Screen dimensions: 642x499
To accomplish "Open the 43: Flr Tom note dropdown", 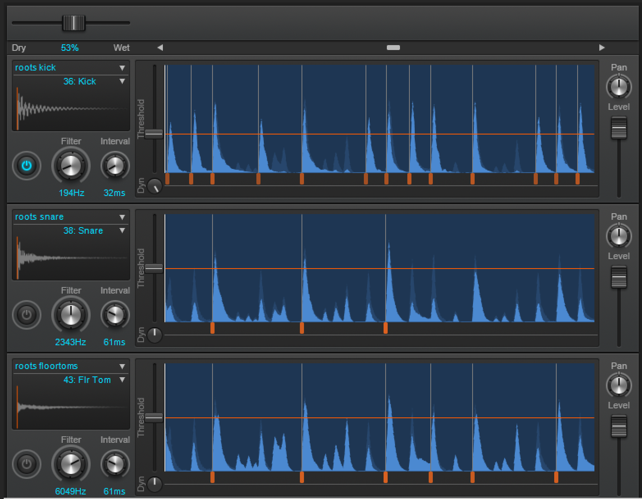I will (122, 380).
